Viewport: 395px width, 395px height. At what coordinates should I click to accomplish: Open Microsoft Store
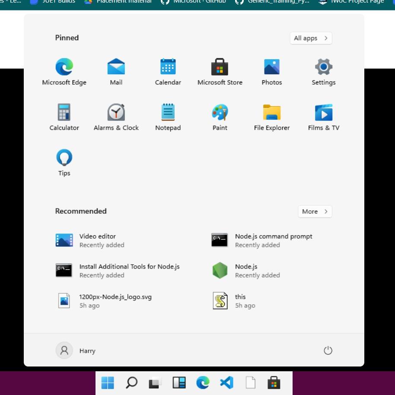pyautogui.click(x=220, y=71)
